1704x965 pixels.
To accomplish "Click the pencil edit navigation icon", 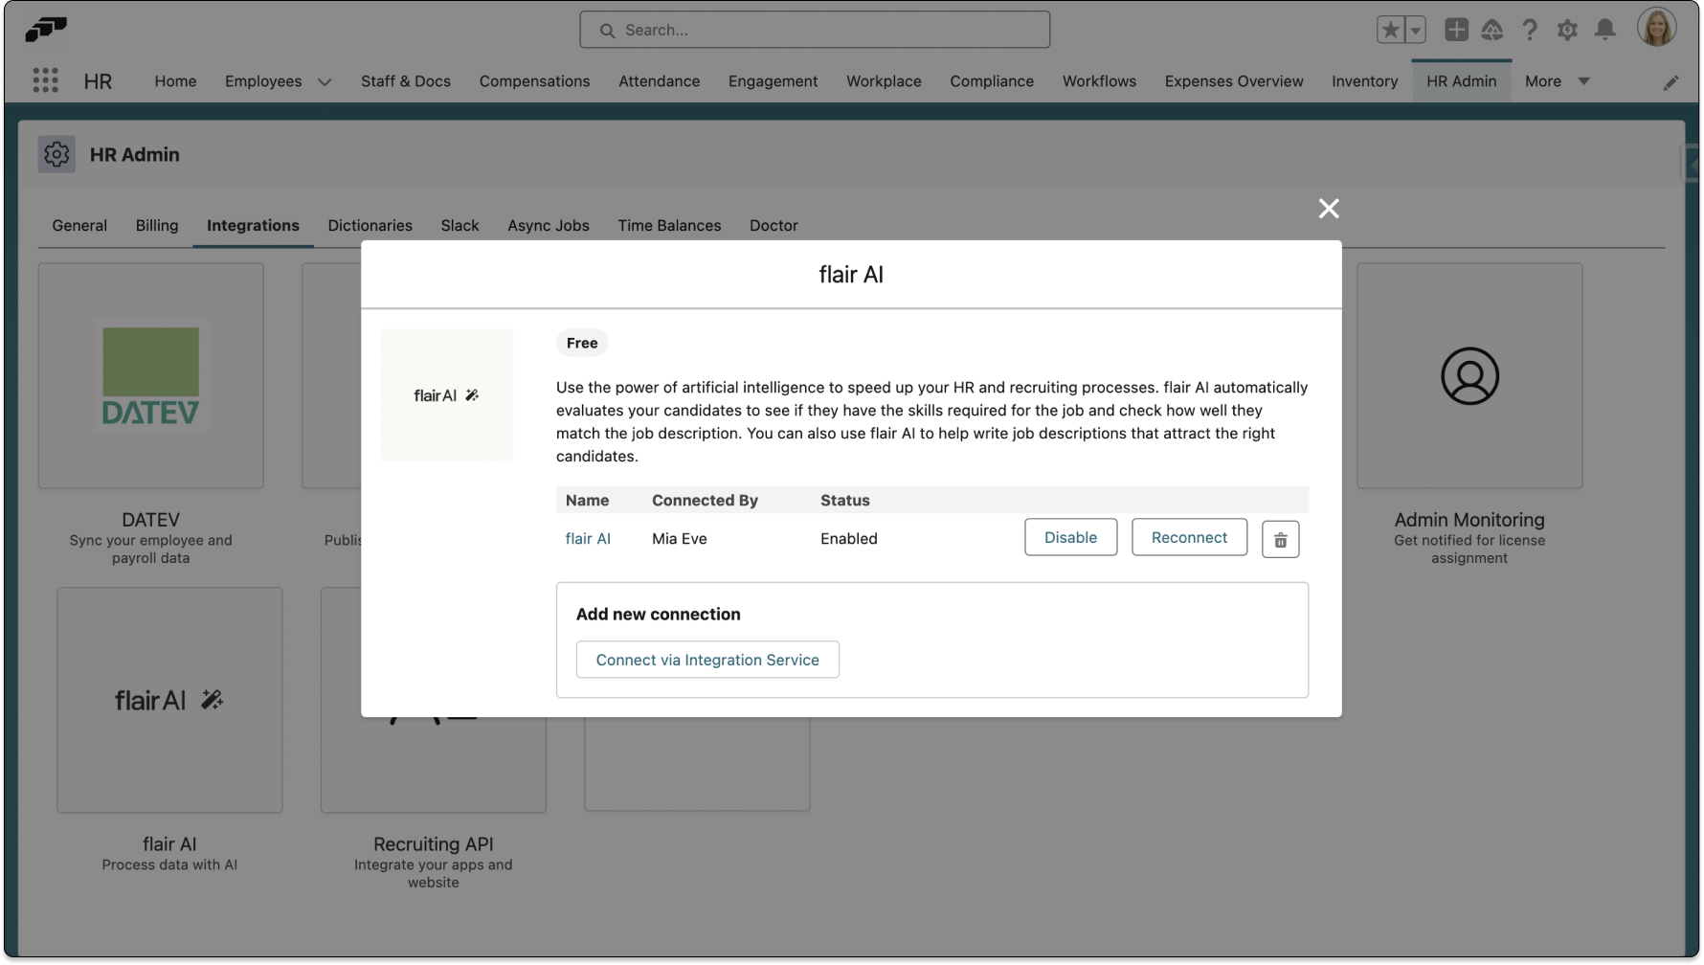I will (1670, 83).
